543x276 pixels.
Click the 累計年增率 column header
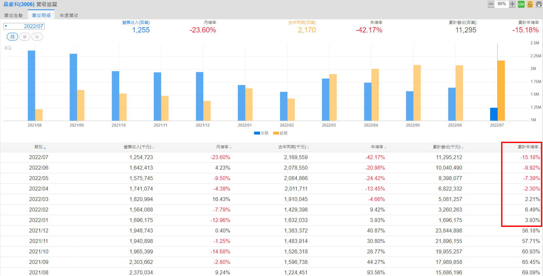point(528,147)
